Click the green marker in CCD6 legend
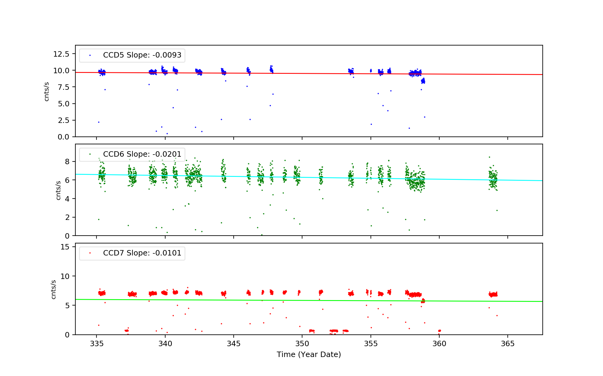This screenshot has width=603, height=376. coord(90,154)
